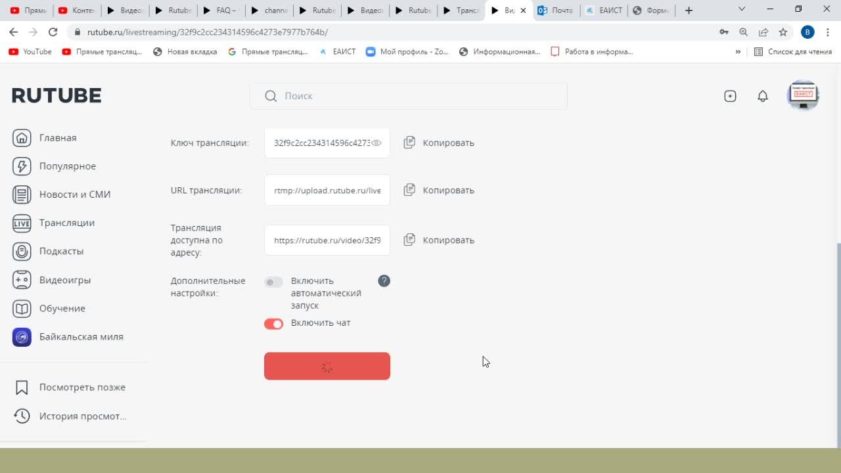This screenshot has height=473, width=841.
Task: Show the stream key with eye icon
Action: pyautogui.click(x=376, y=143)
